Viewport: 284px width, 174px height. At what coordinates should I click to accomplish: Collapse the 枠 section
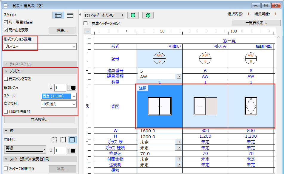click(40, 131)
